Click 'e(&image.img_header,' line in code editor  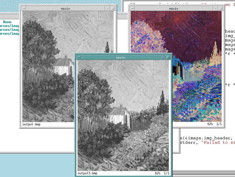click(x=206, y=138)
